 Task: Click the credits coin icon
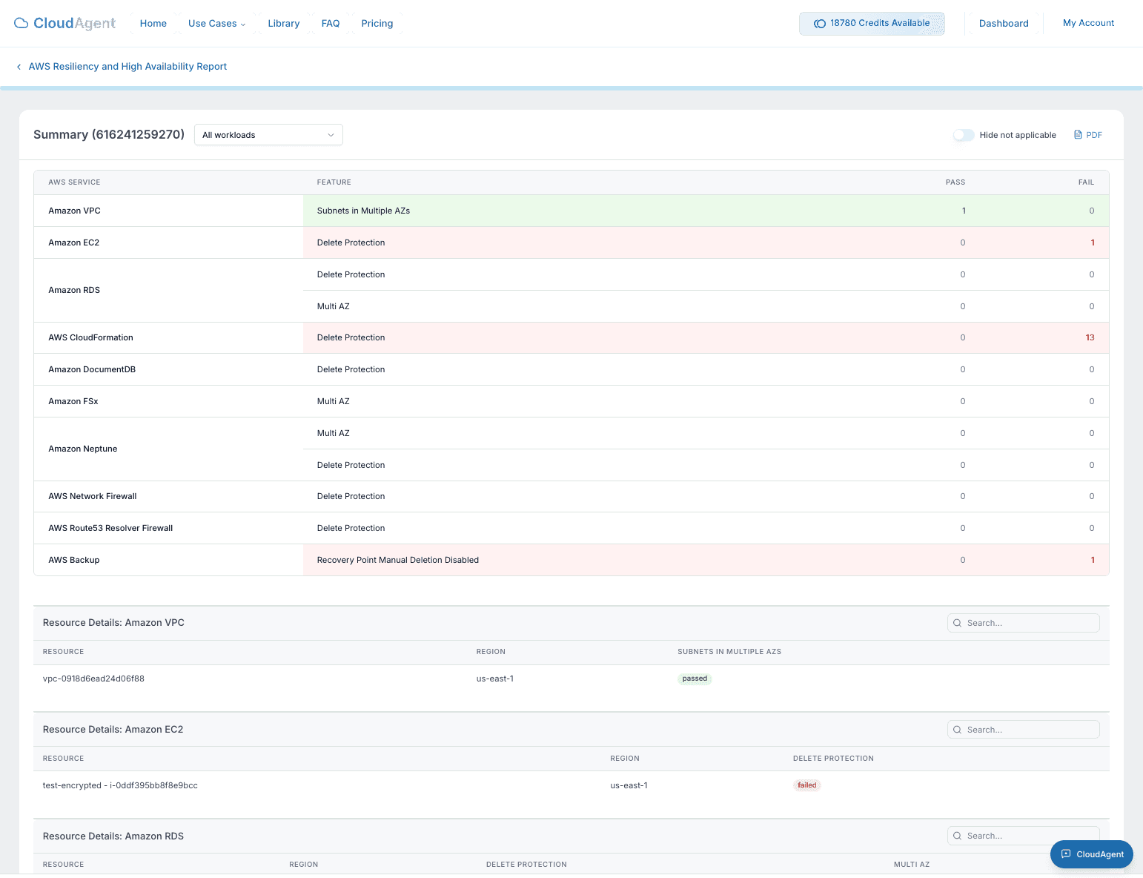pyautogui.click(x=820, y=24)
